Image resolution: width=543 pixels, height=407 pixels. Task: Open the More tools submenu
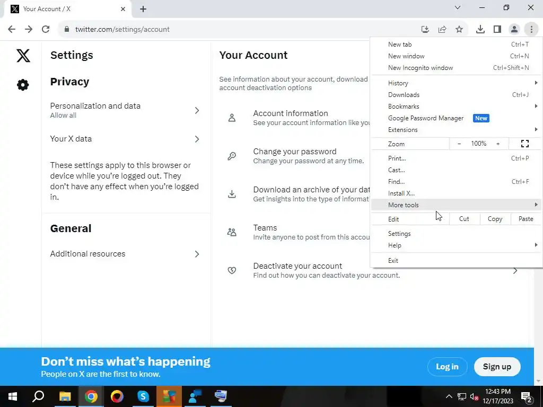click(x=456, y=205)
